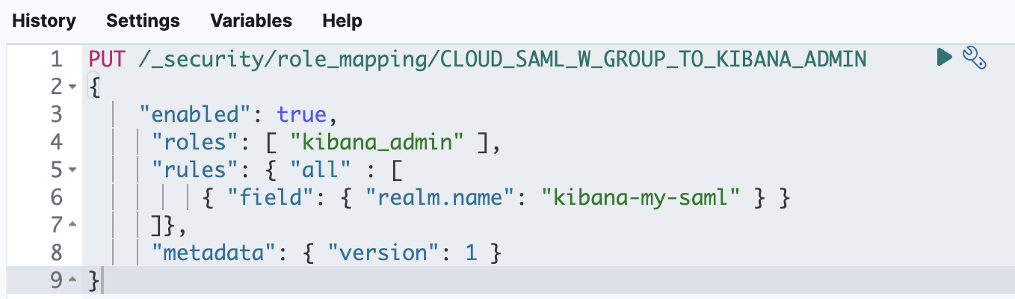The width and height of the screenshot is (1015, 299).
Task: Send the PUT request with play icon
Action: click(944, 57)
